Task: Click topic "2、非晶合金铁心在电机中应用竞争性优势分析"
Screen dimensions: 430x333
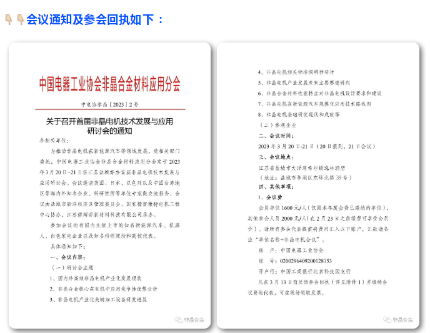Action: [x=104, y=289]
